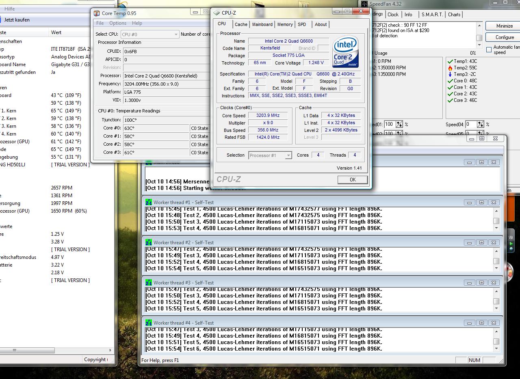Click the checkmark icon beside Core 1
This screenshot has height=379, width=520.
tap(450, 87)
